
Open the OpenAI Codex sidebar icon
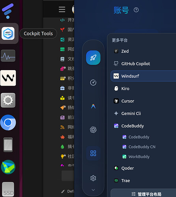tap(93, 130)
